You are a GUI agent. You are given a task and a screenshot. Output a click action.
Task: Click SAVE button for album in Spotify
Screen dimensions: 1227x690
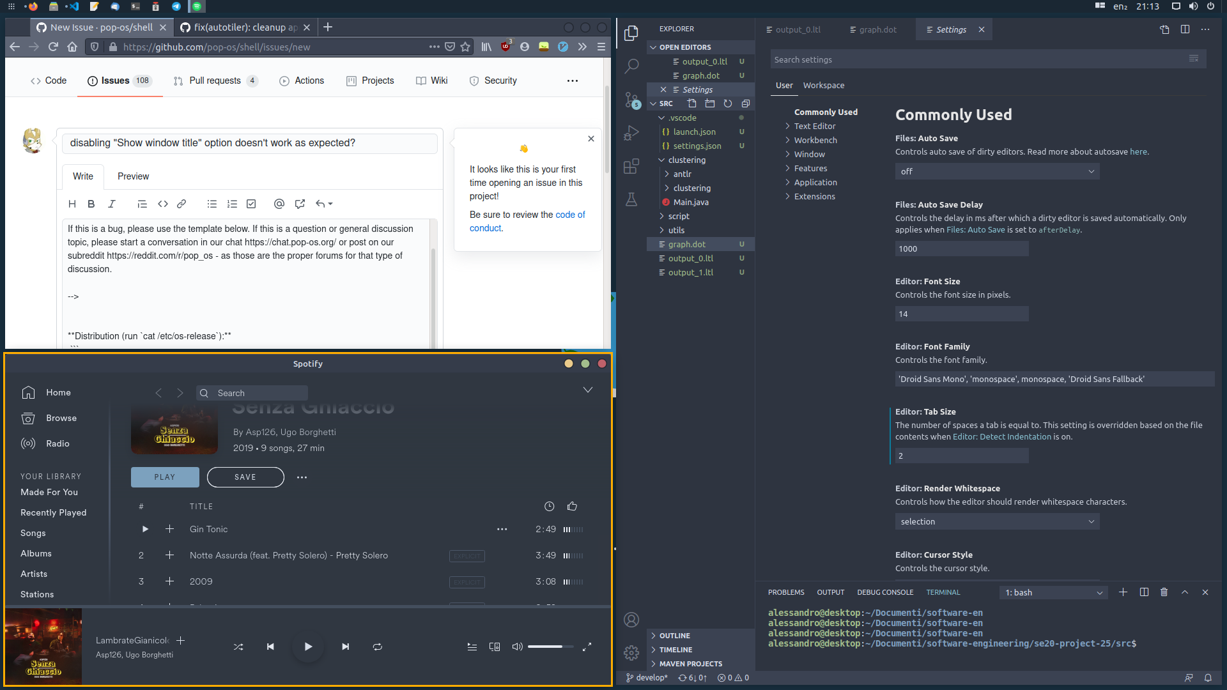point(245,477)
